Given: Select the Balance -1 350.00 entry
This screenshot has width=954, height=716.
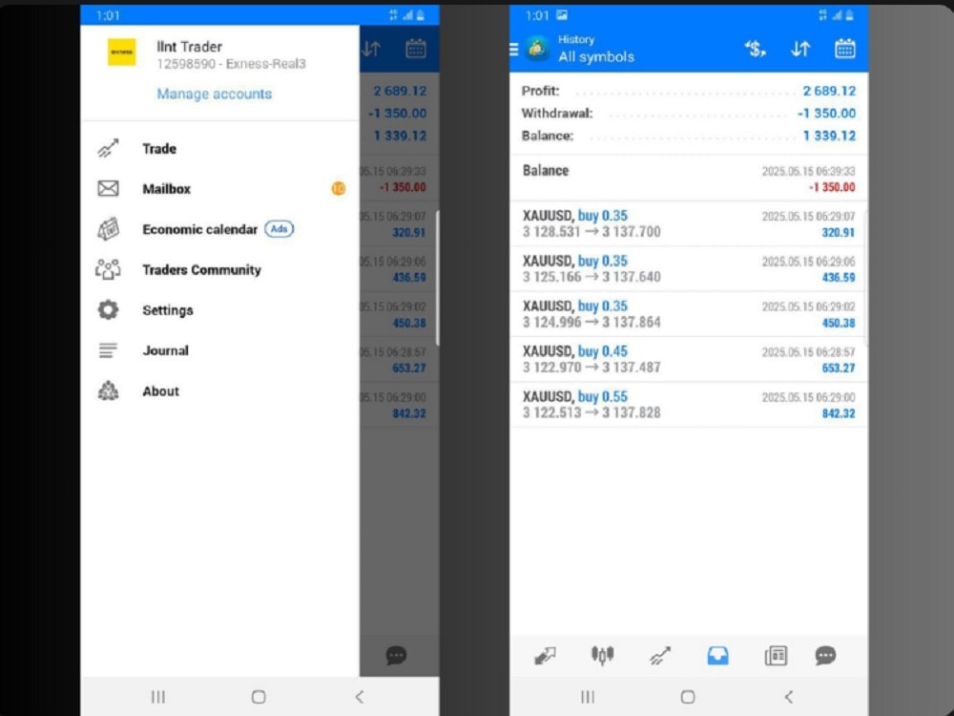Looking at the screenshot, I should point(689,179).
